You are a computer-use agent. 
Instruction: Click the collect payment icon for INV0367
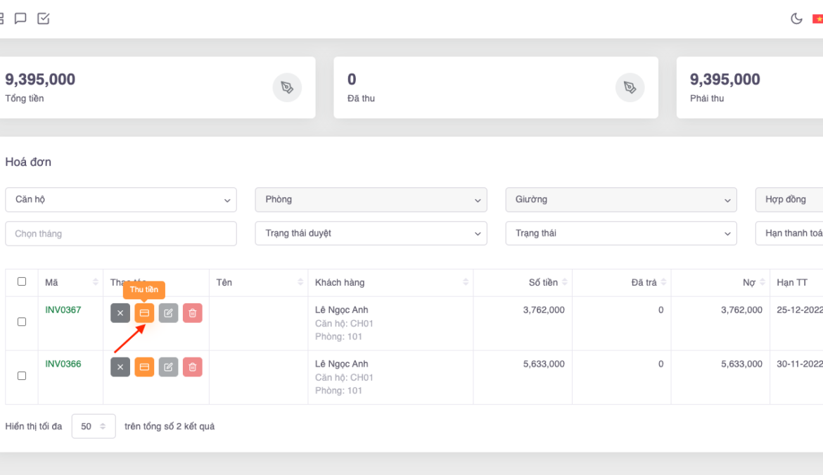tap(144, 313)
